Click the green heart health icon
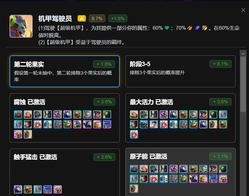The width and height of the screenshot is (249, 196). pos(167,28)
